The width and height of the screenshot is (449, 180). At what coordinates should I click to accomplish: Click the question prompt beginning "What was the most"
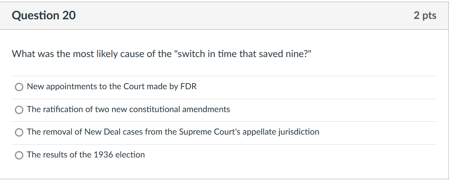(162, 54)
